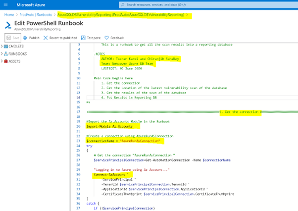
Task: Click the .NOTES comment line
Action: tap(99, 54)
